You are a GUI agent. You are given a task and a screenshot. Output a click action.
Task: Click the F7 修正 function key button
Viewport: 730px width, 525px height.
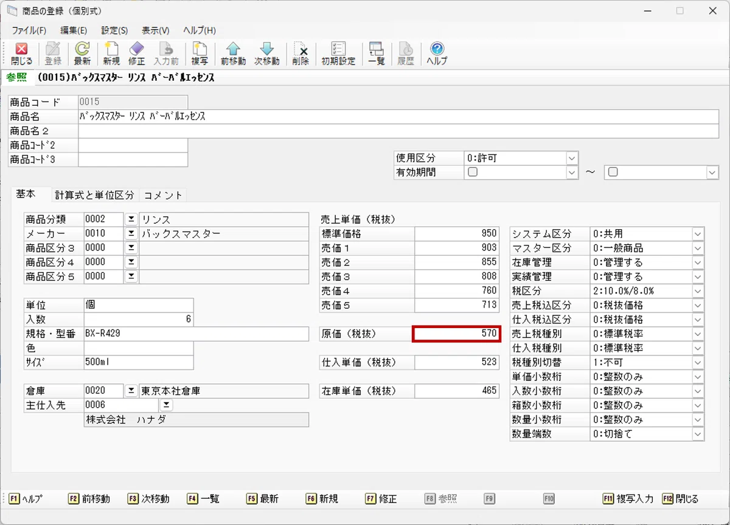[x=381, y=499]
